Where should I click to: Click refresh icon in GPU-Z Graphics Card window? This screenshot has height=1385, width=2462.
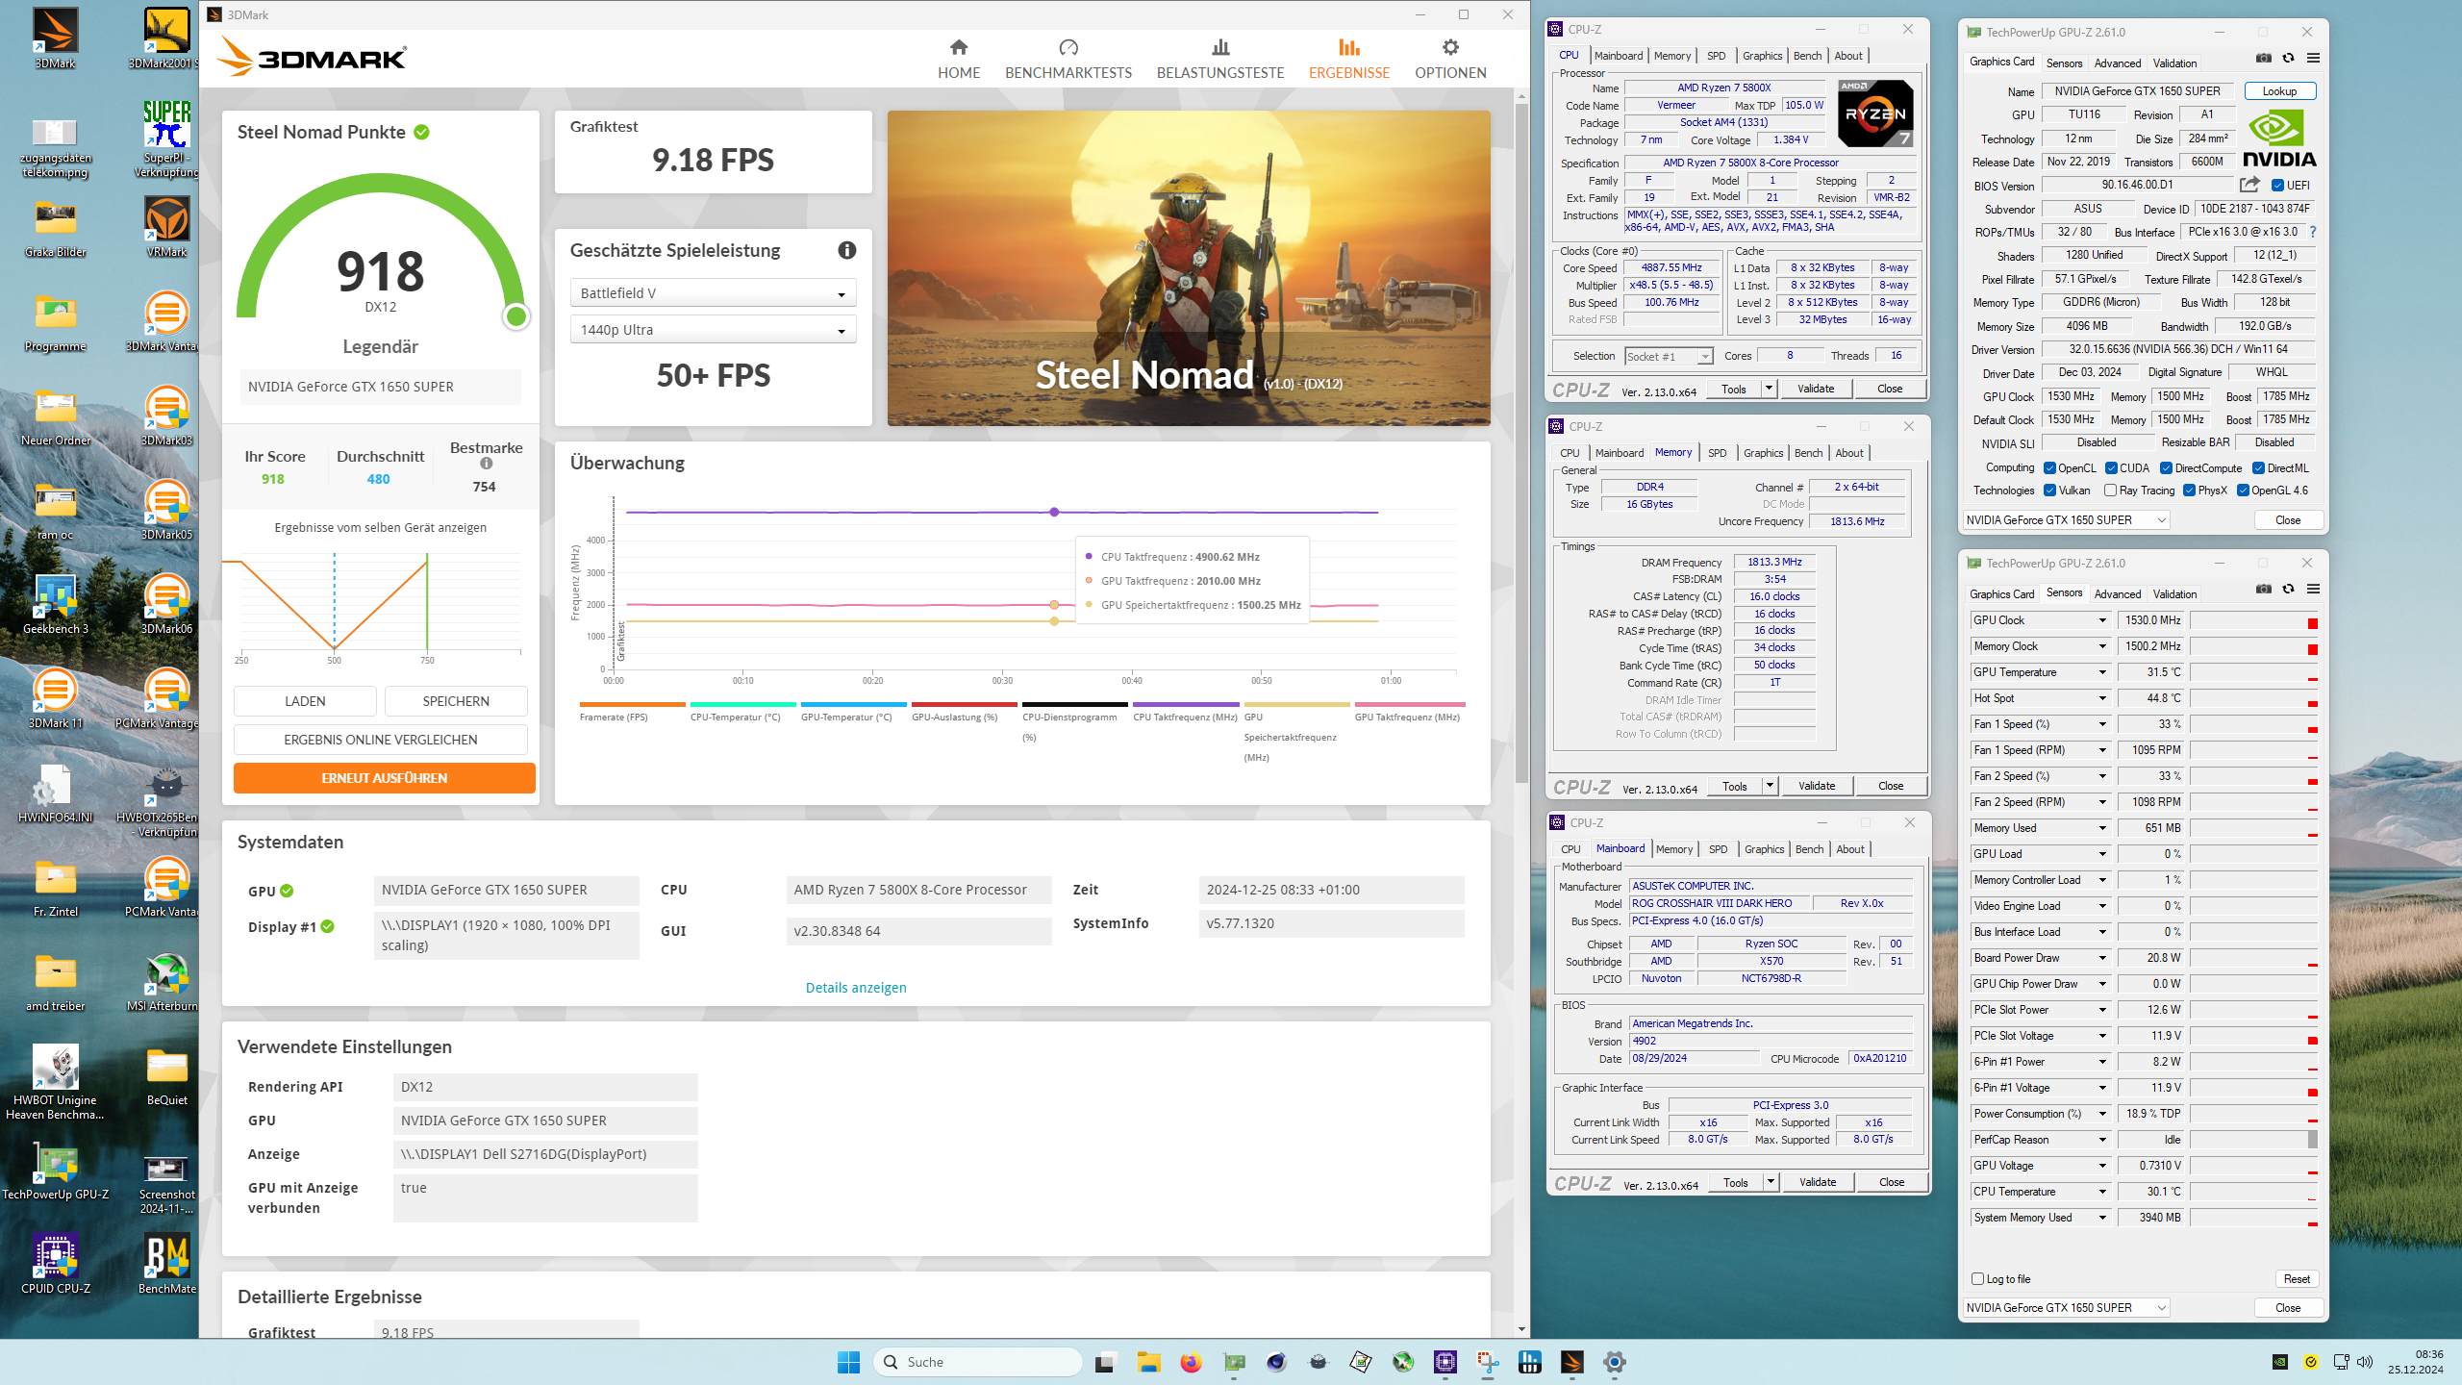point(2288,59)
